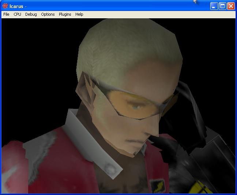Maximize the Icarus window
The height and width of the screenshot is (195, 237).
tap(222, 6)
